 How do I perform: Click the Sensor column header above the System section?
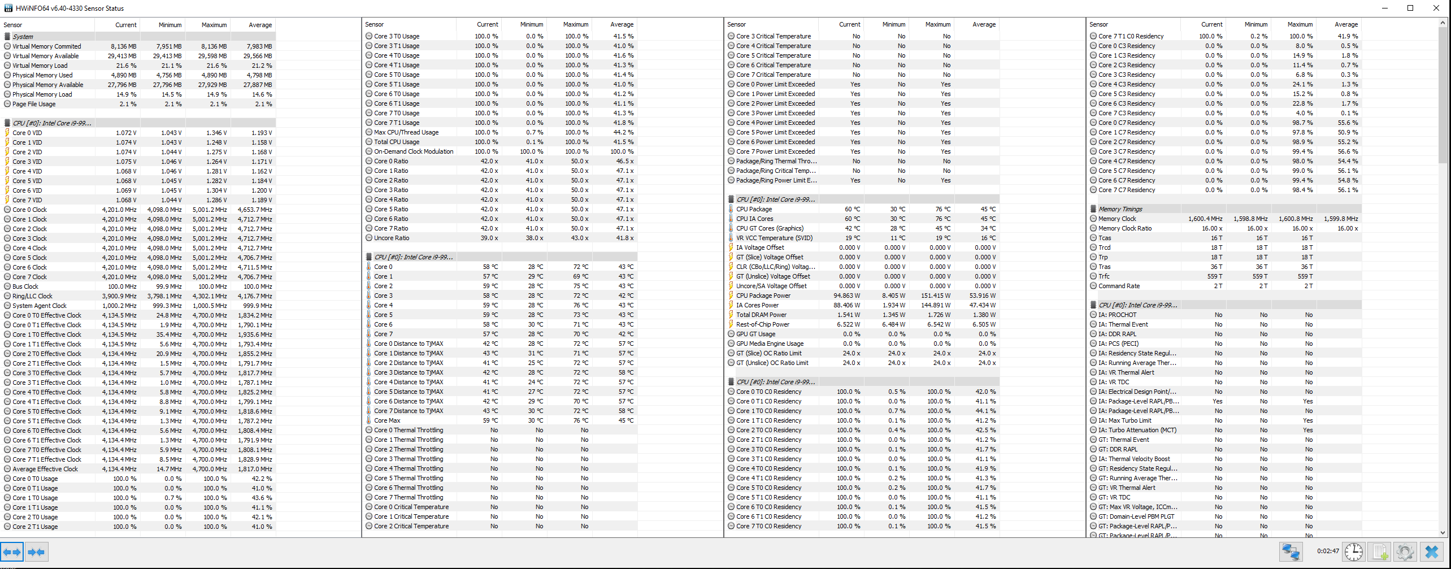(x=47, y=25)
